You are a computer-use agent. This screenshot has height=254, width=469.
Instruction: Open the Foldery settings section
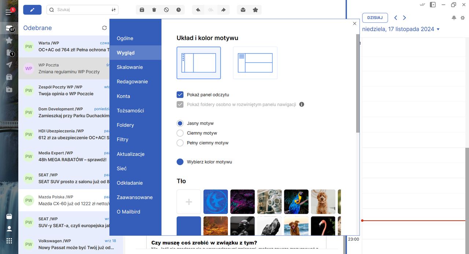pyautogui.click(x=135, y=125)
